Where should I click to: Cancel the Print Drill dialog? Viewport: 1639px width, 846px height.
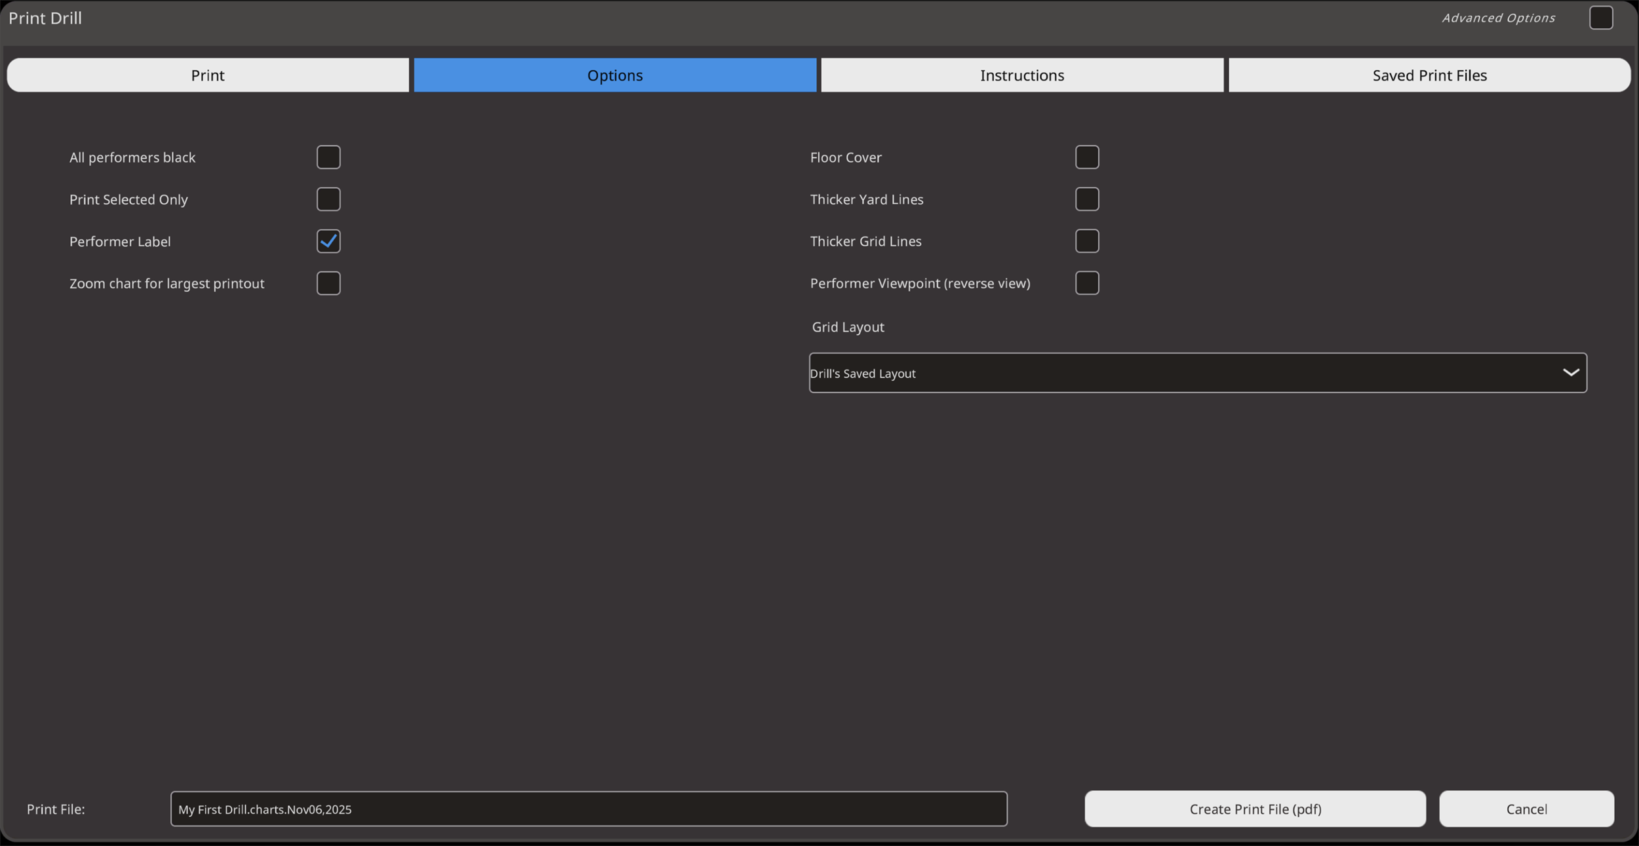(x=1526, y=809)
